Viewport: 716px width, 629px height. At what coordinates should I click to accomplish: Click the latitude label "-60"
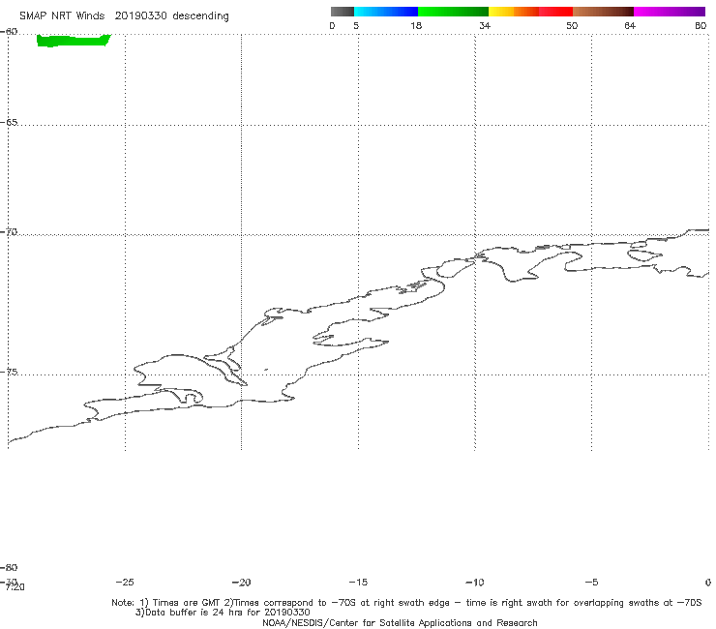[x=9, y=32]
